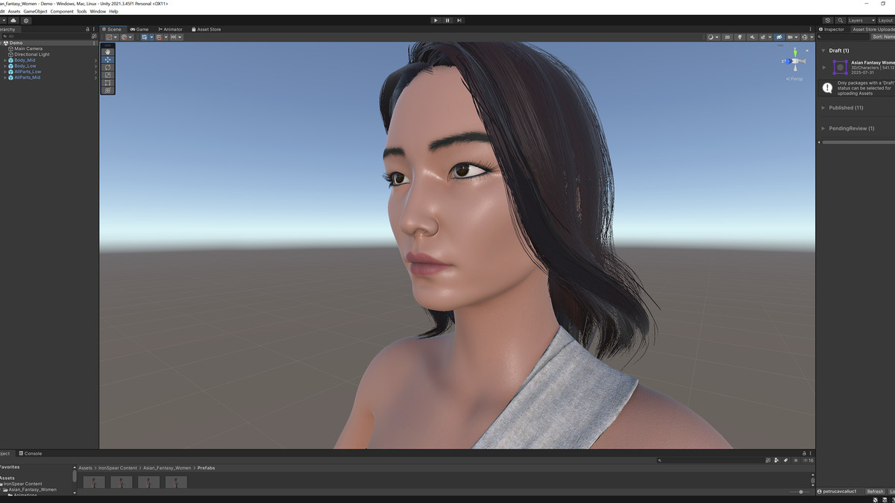The image size is (895, 503).
Task: Open the Window menu
Action: click(x=98, y=11)
